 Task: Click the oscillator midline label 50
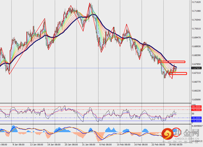(193, 114)
